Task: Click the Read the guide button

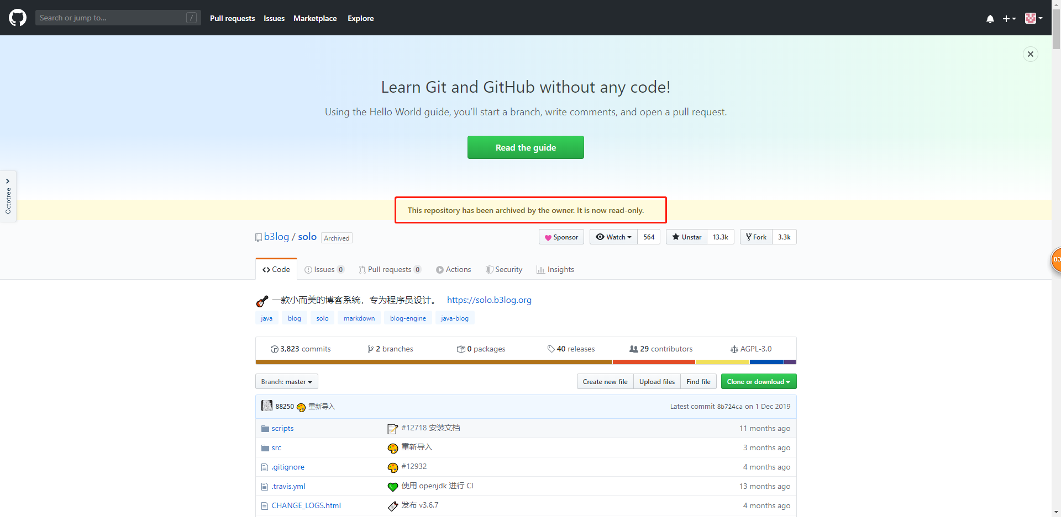Action: (x=526, y=147)
